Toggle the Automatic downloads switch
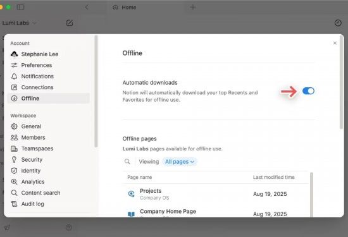Viewport: 348px width, 237px height. coord(308,91)
